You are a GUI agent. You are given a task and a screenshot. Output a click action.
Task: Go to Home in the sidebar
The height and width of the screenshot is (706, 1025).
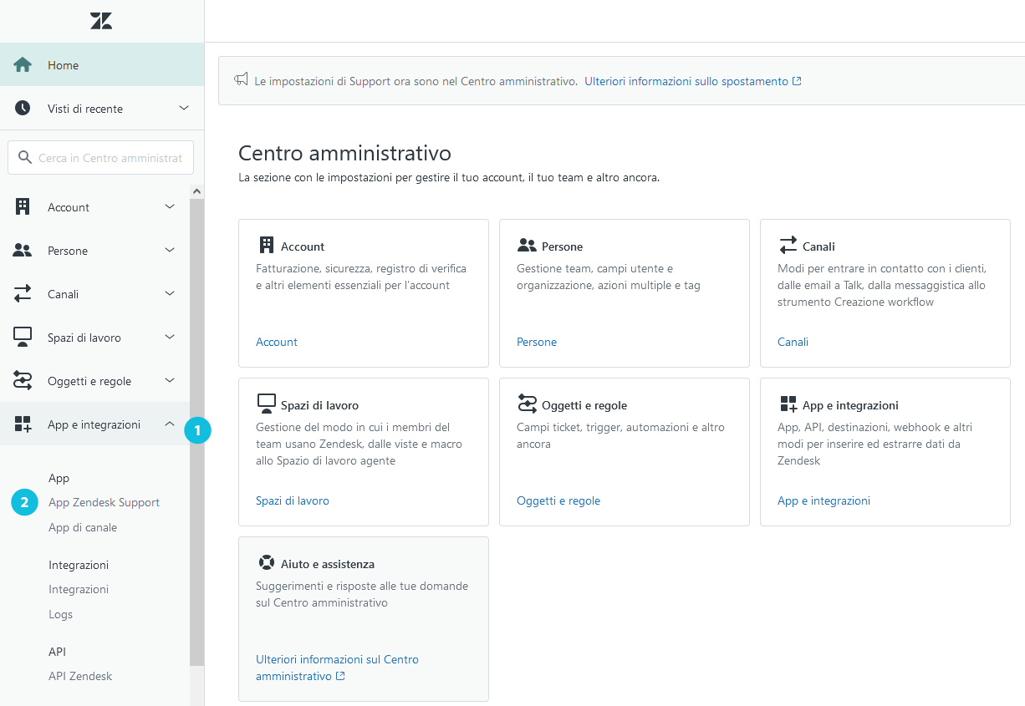click(x=102, y=65)
